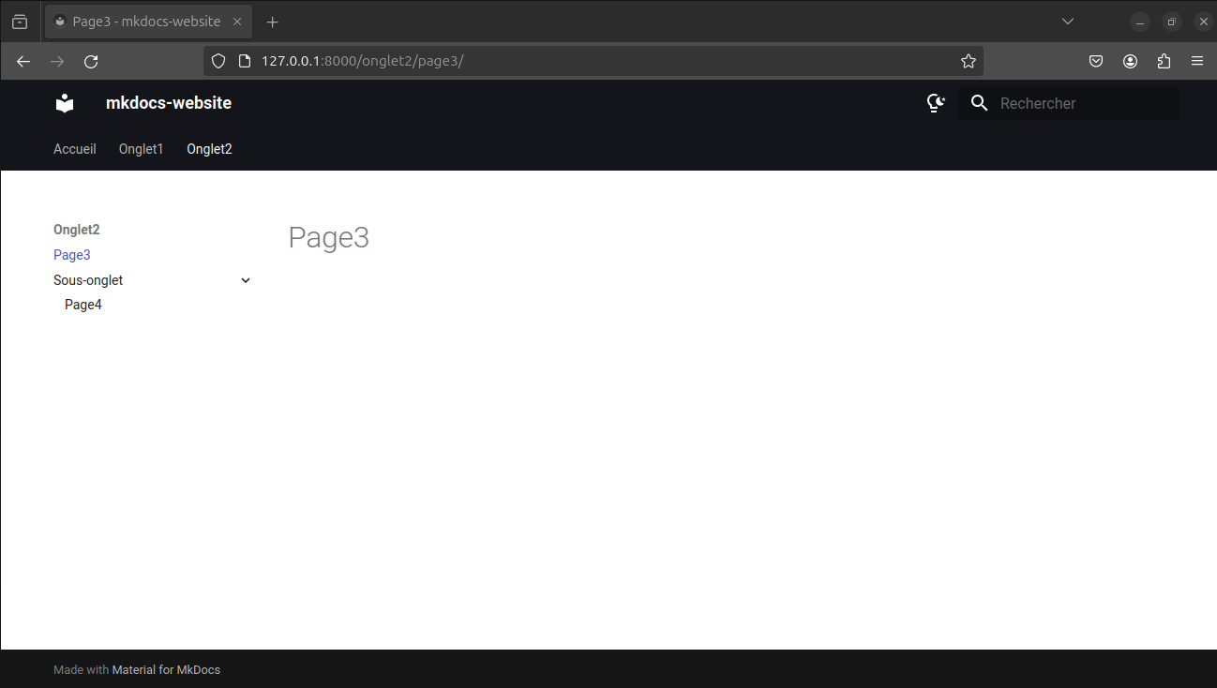Collapse the Sous-onglet section chevron
This screenshot has height=688, width=1217.
pos(246,280)
